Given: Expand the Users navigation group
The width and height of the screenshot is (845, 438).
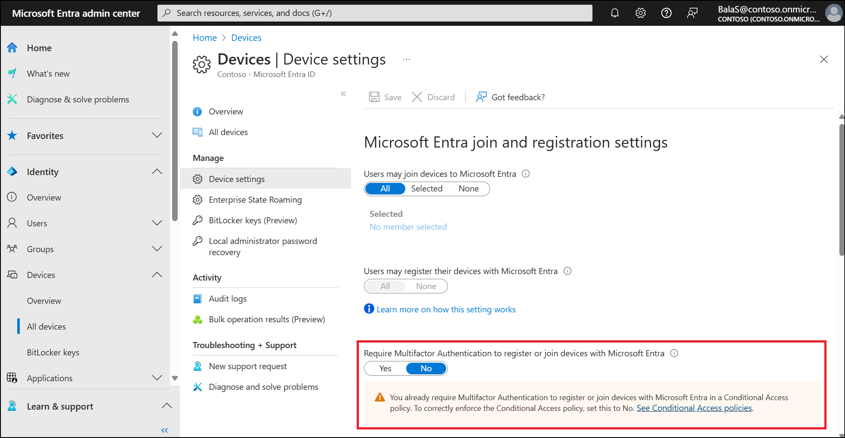Looking at the screenshot, I should click(x=157, y=223).
